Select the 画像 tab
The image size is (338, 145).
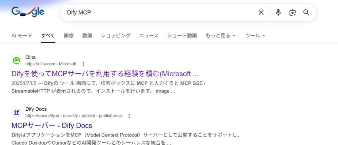(69, 36)
